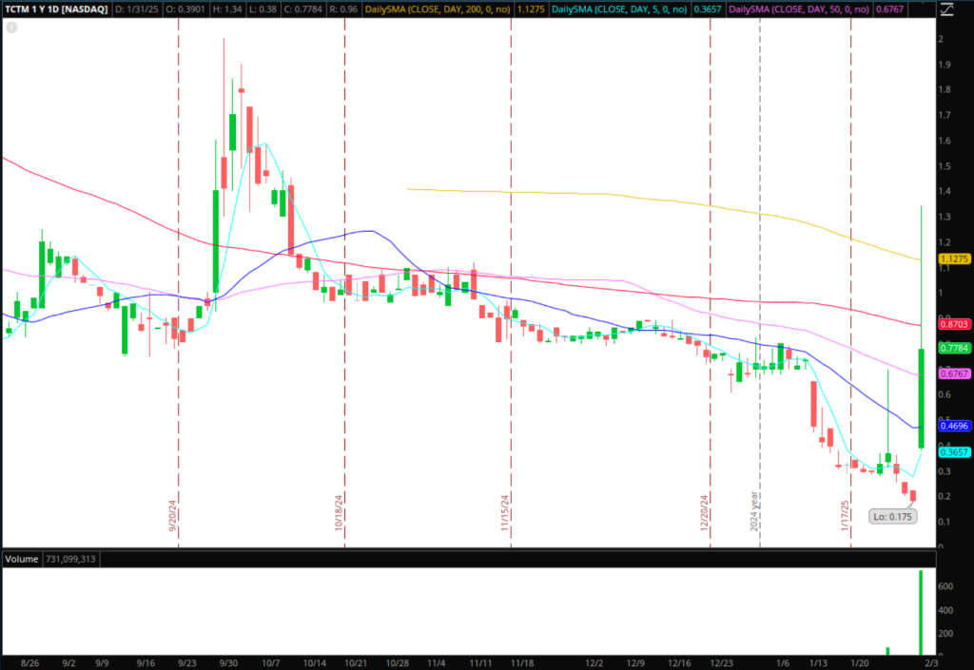Screen dimensions: 974x670
Task: Click the large green candle on 1/31/25
Action: 921,398
